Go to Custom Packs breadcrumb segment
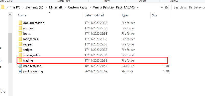This screenshot has height=96, width=205. click(77, 7)
